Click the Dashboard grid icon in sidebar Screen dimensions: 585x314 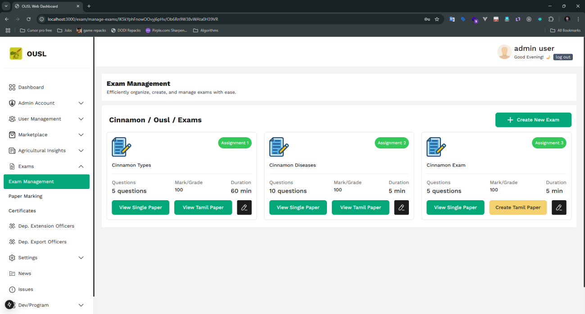(12, 87)
